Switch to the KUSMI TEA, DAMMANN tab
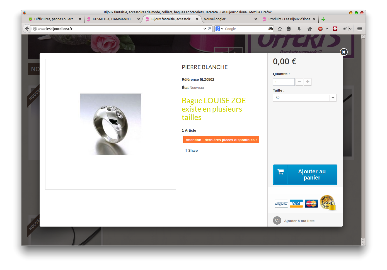The image size is (387, 270). point(113,19)
